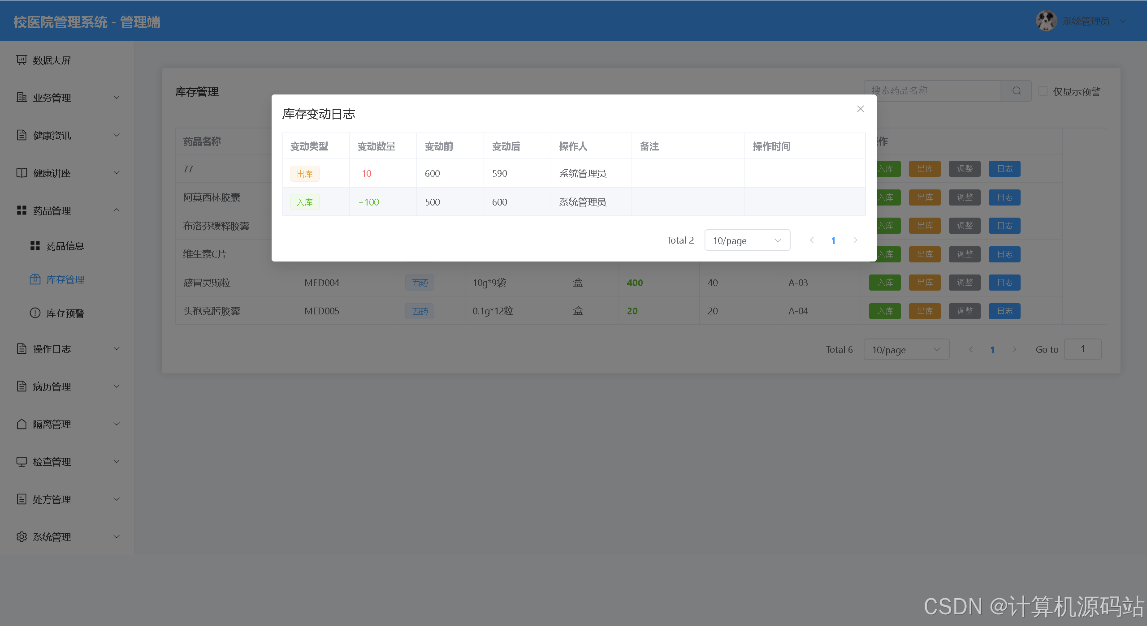Click the 入库 tag in the log table

tap(305, 202)
